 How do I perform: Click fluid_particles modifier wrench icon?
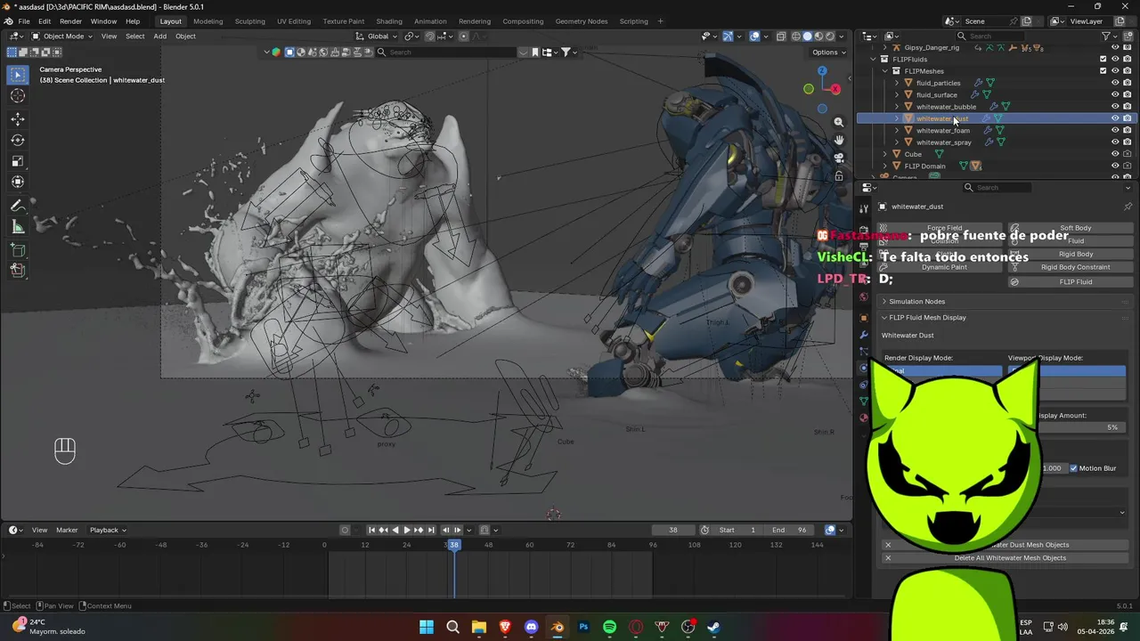point(978,83)
